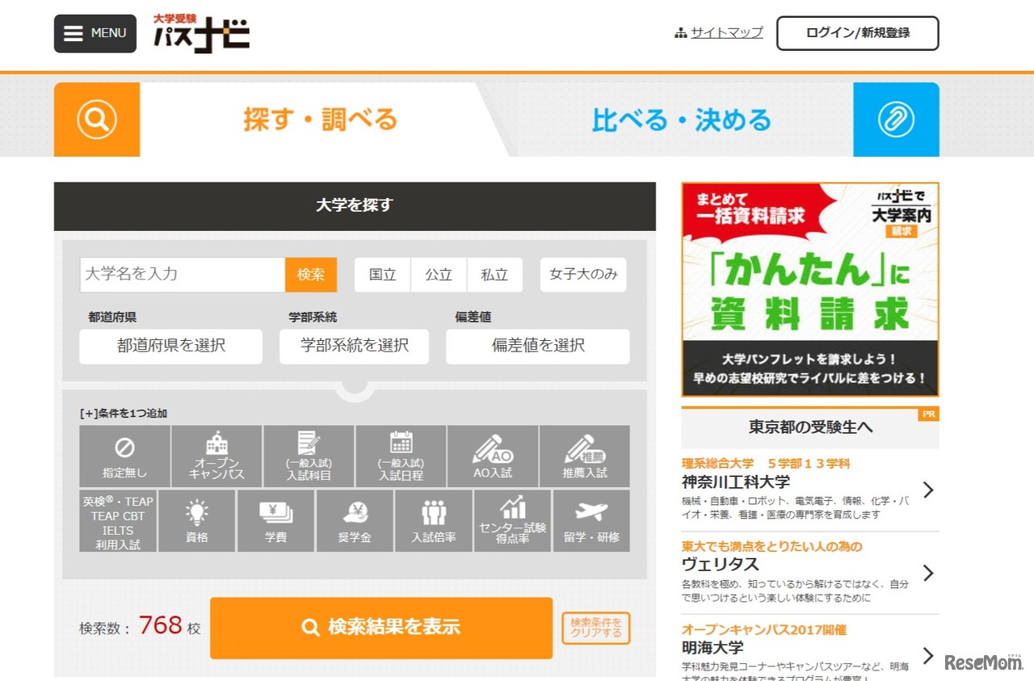The image size is (1034, 681).
Task: Open the 偏差値を選択 selector
Action: click(537, 347)
